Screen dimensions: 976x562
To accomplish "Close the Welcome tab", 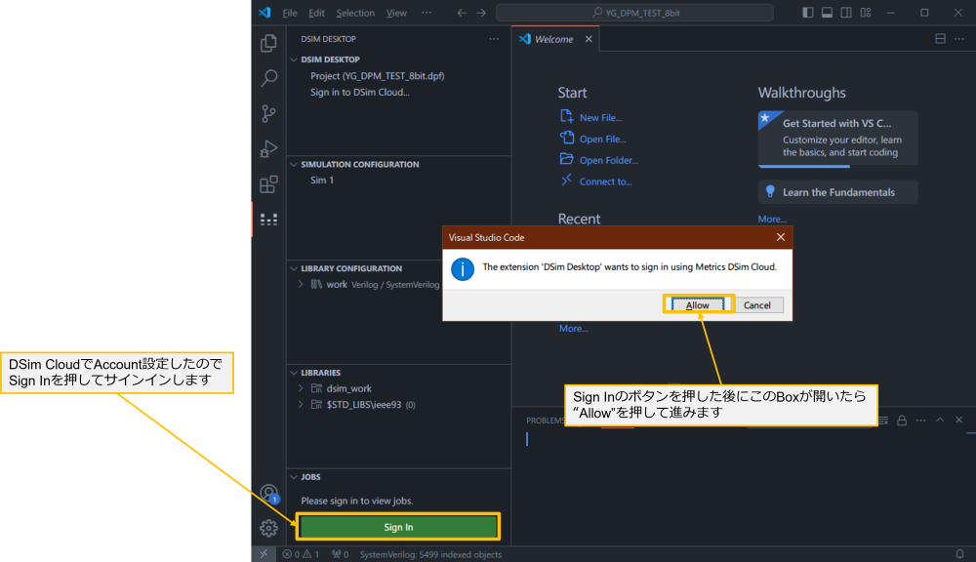I will (x=589, y=39).
